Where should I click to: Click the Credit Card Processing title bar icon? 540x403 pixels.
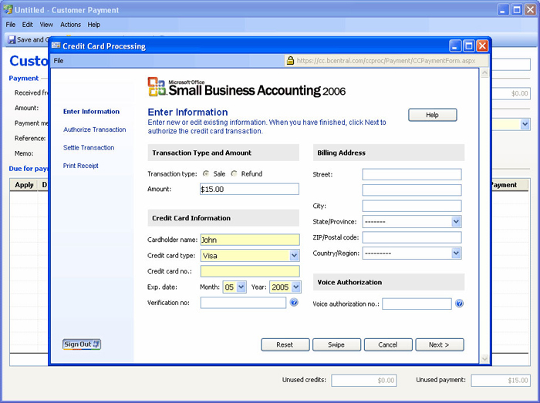pos(56,46)
